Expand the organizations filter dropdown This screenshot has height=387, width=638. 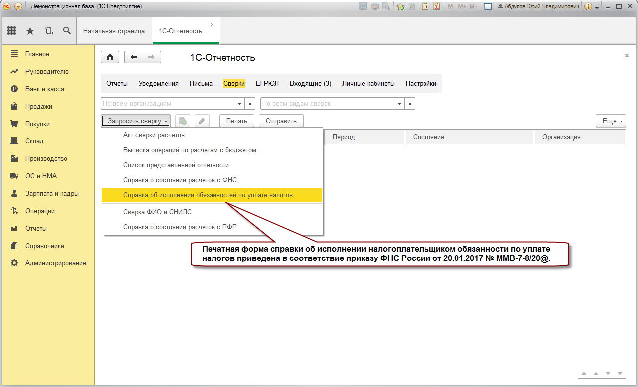coord(240,104)
